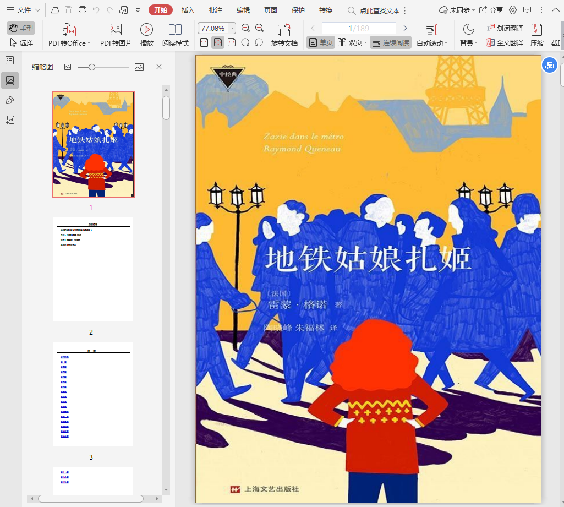Open the background options (背景)
564x507 pixels.
(468, 35)
